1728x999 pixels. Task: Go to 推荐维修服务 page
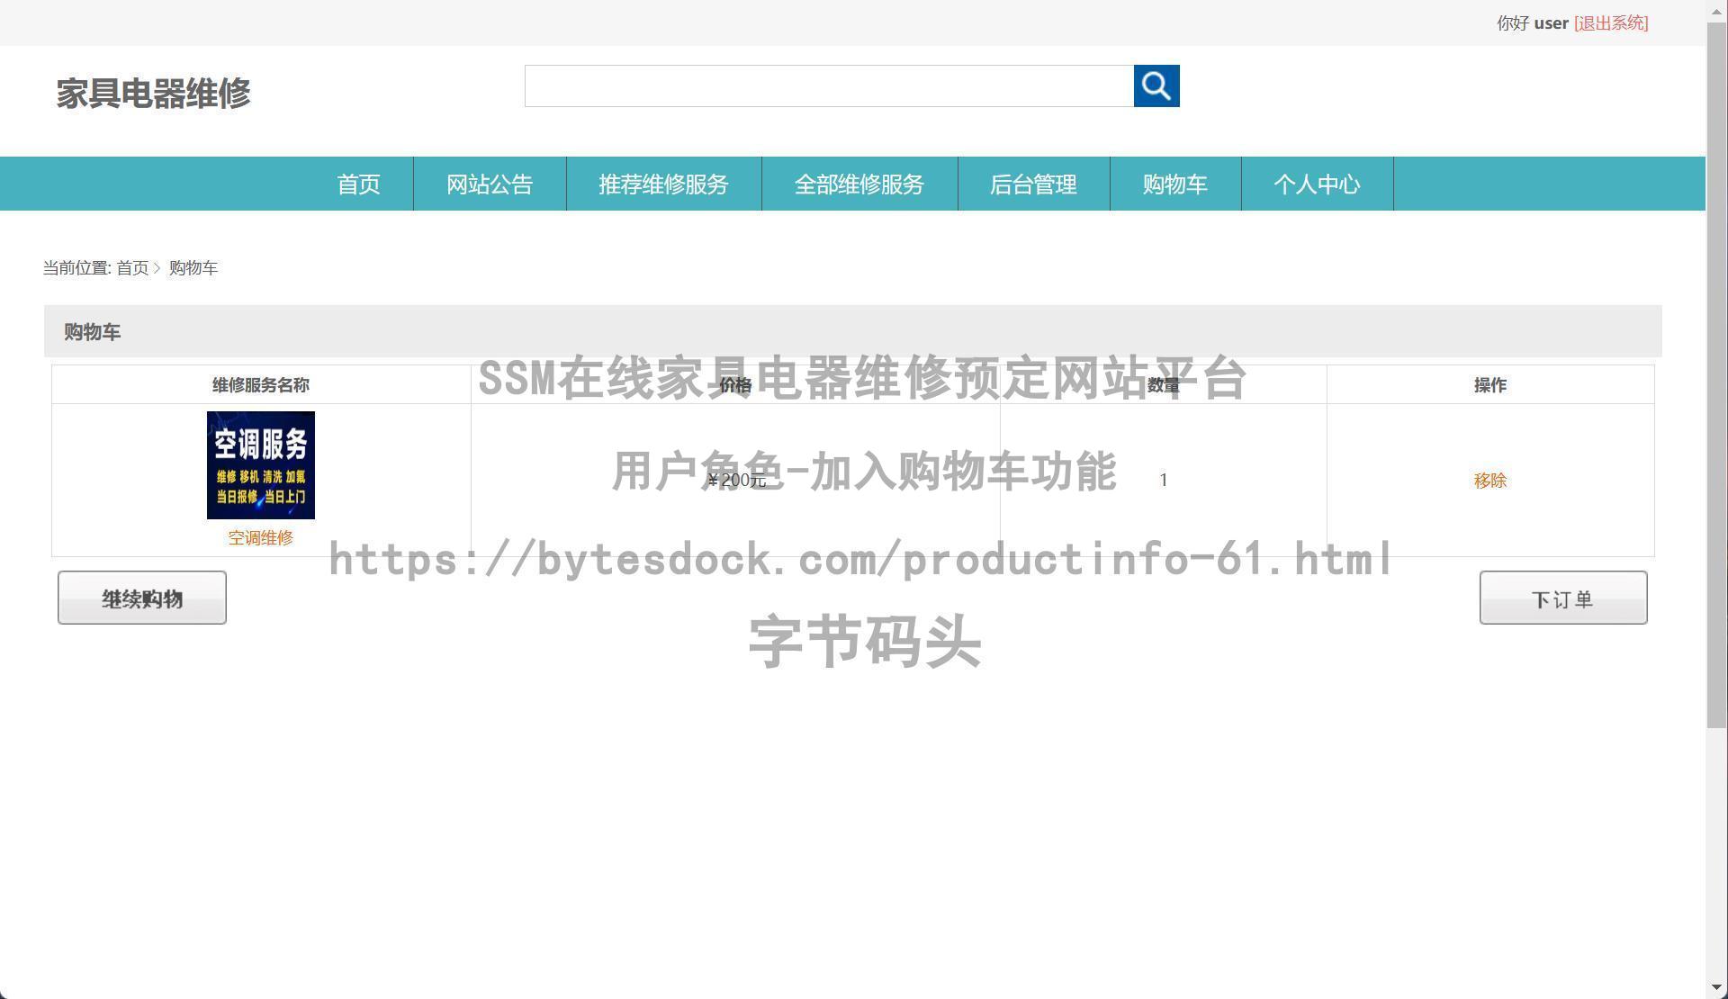pyautogui.click(x=663, y=184)
